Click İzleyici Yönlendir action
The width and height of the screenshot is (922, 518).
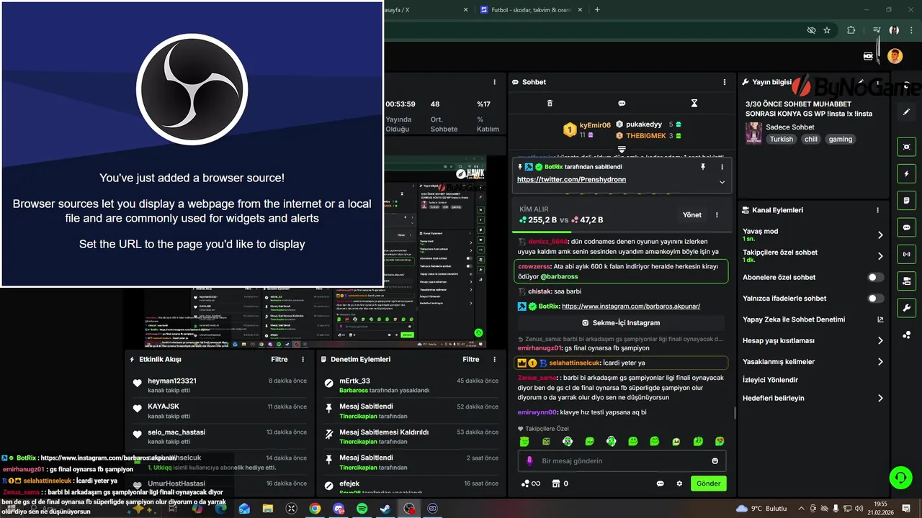point(770,380)
